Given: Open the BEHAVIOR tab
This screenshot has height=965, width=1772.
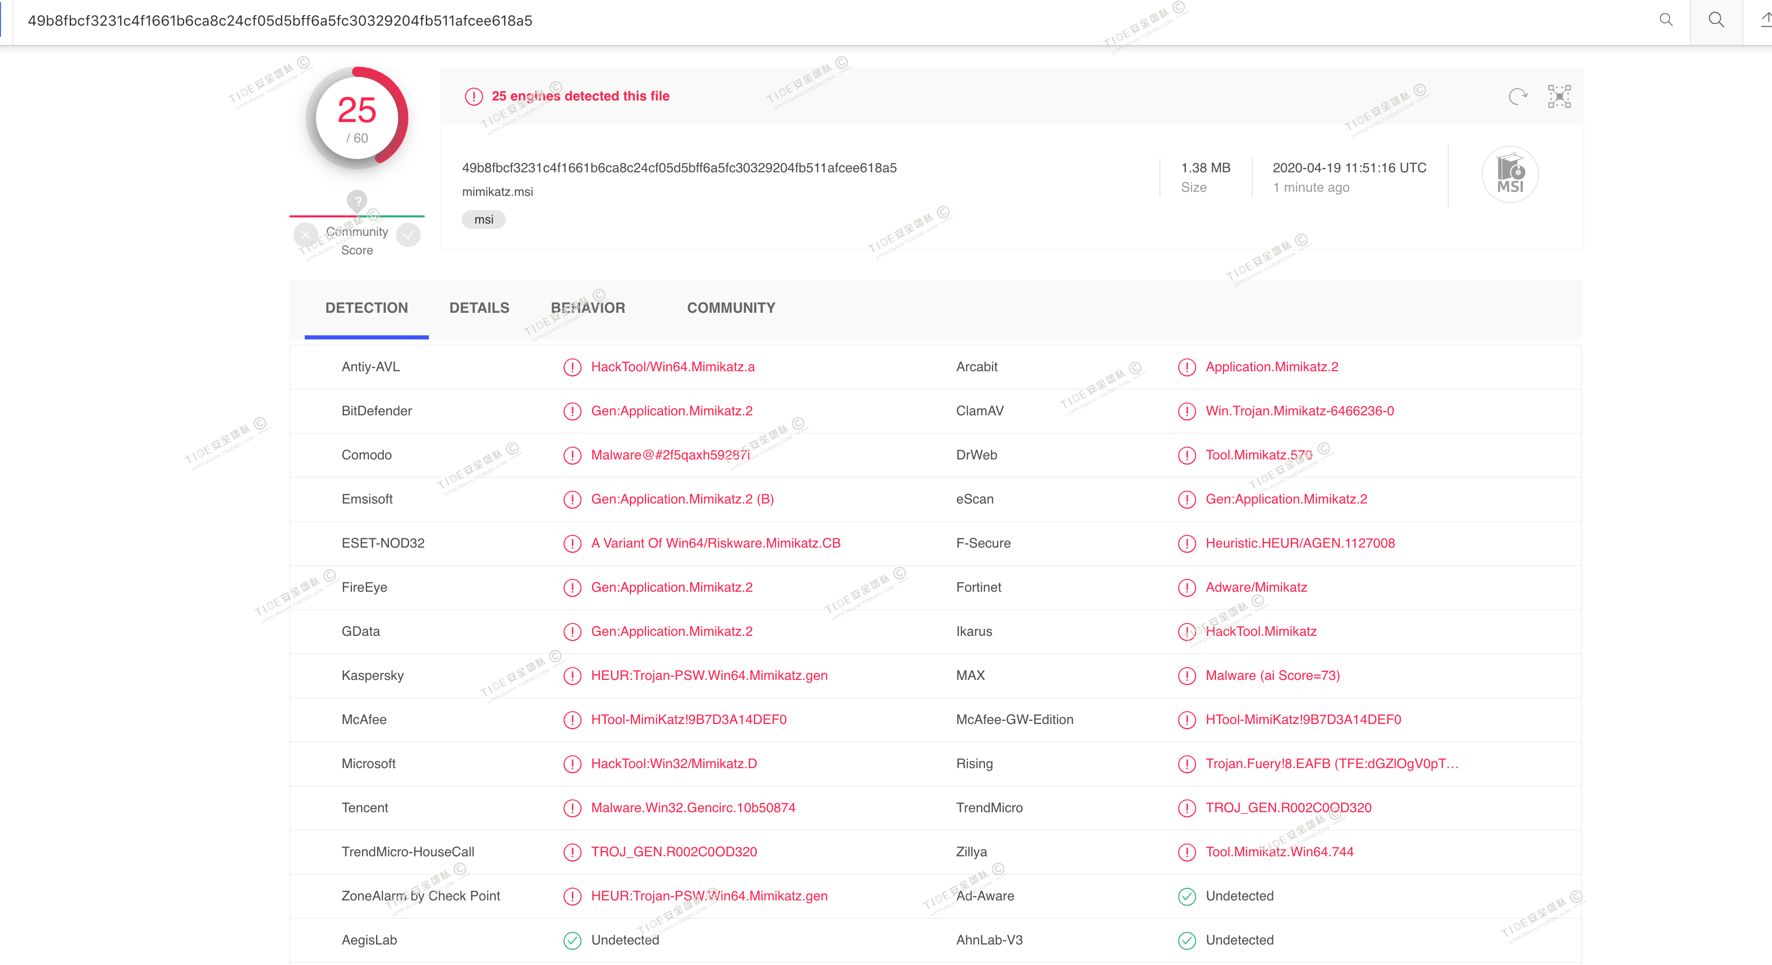Looking at the screenshot, I should (x=587, y=308).
